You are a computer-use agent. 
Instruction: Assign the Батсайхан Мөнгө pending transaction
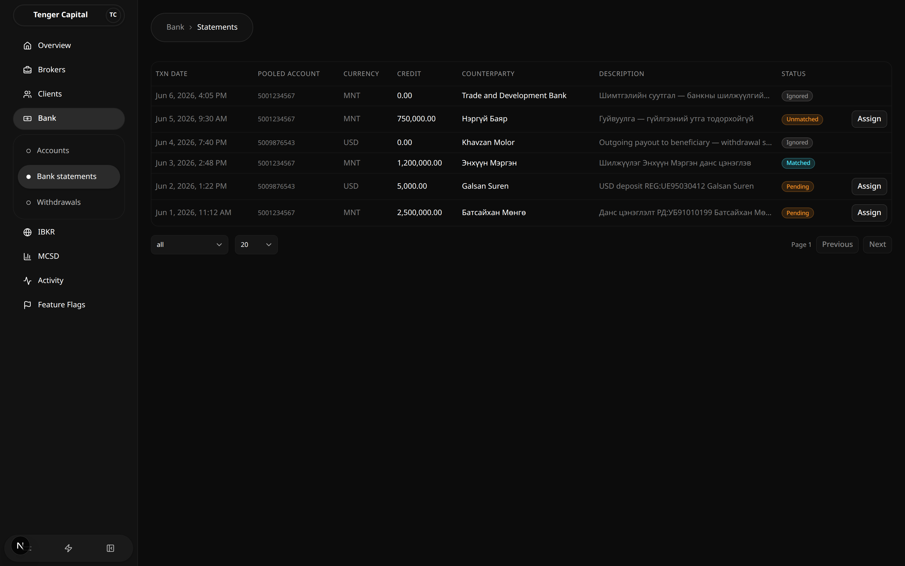pyautogui.click(x=869, y=213)
